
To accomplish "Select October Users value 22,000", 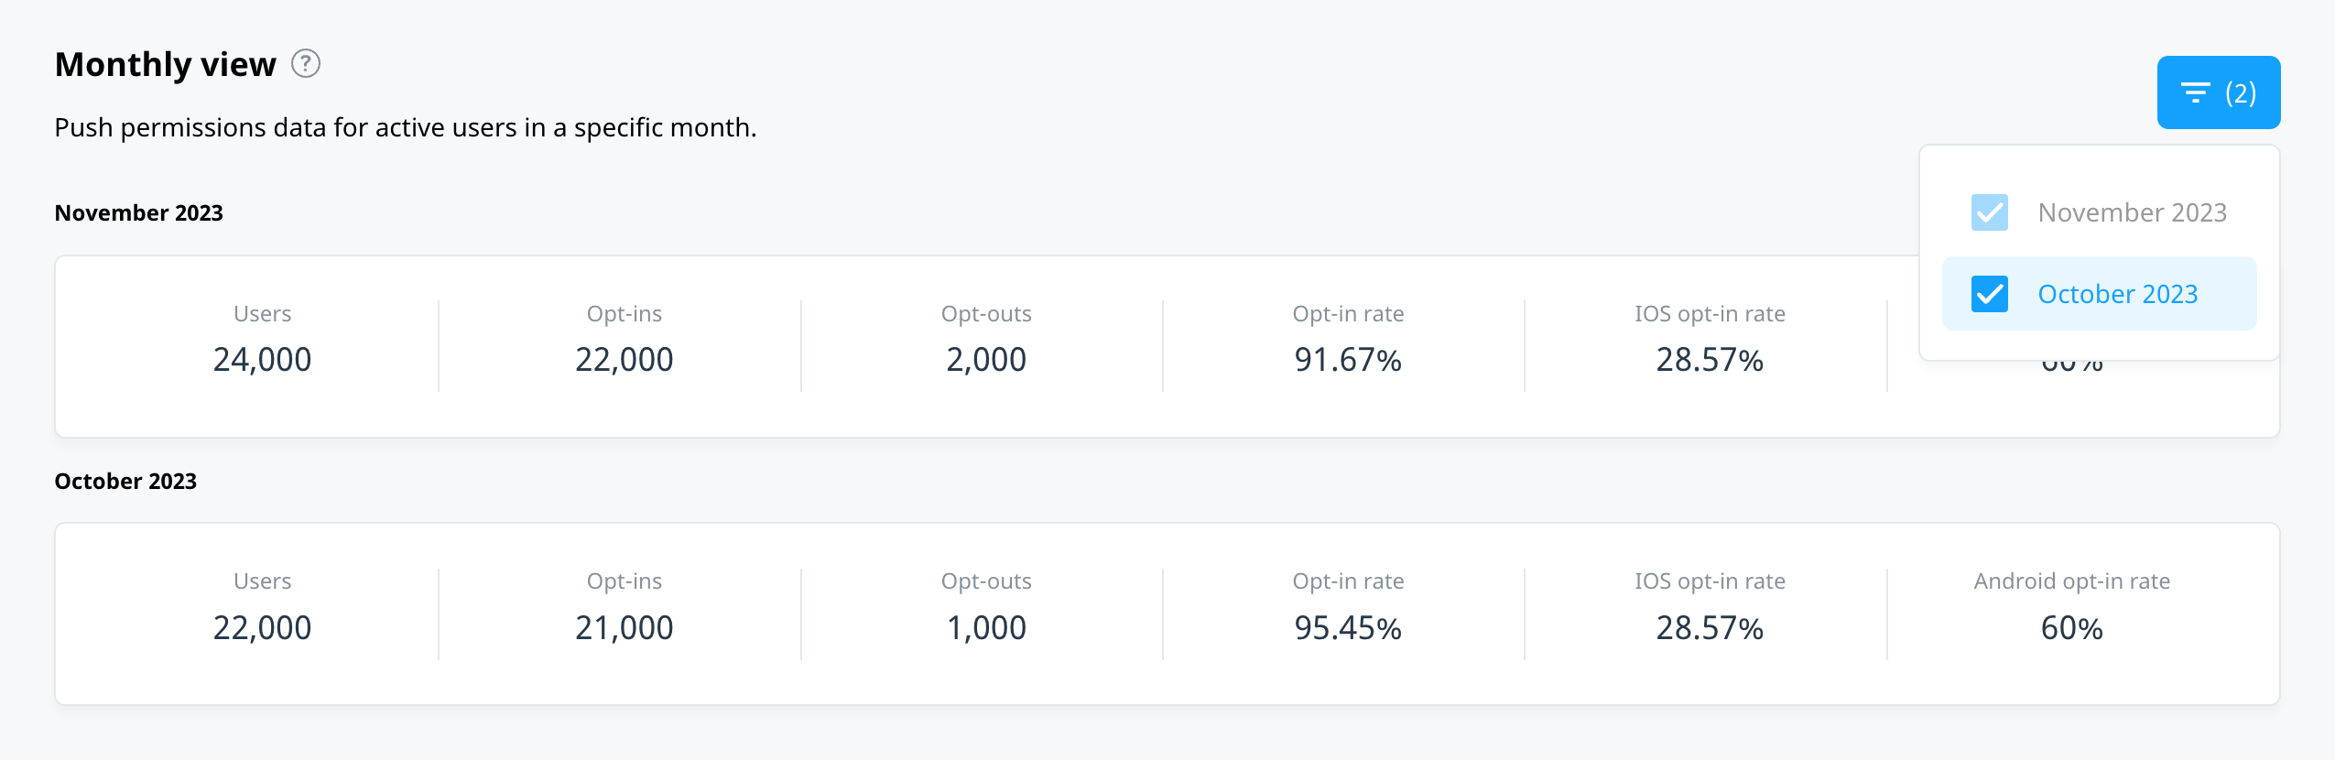I will click(x=262, y=627).
